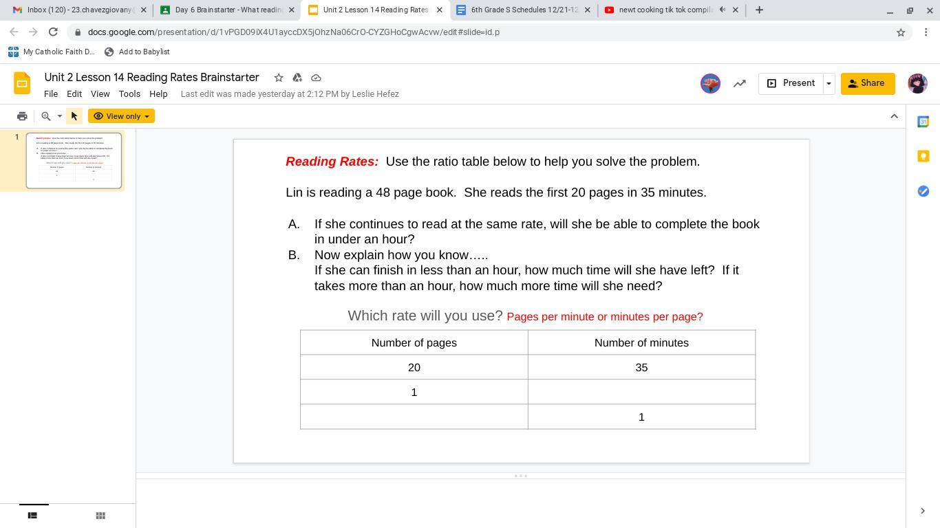The image size is (940, 528).
Task: Expand the Present options arrow
Action: [x=829, y=83]
